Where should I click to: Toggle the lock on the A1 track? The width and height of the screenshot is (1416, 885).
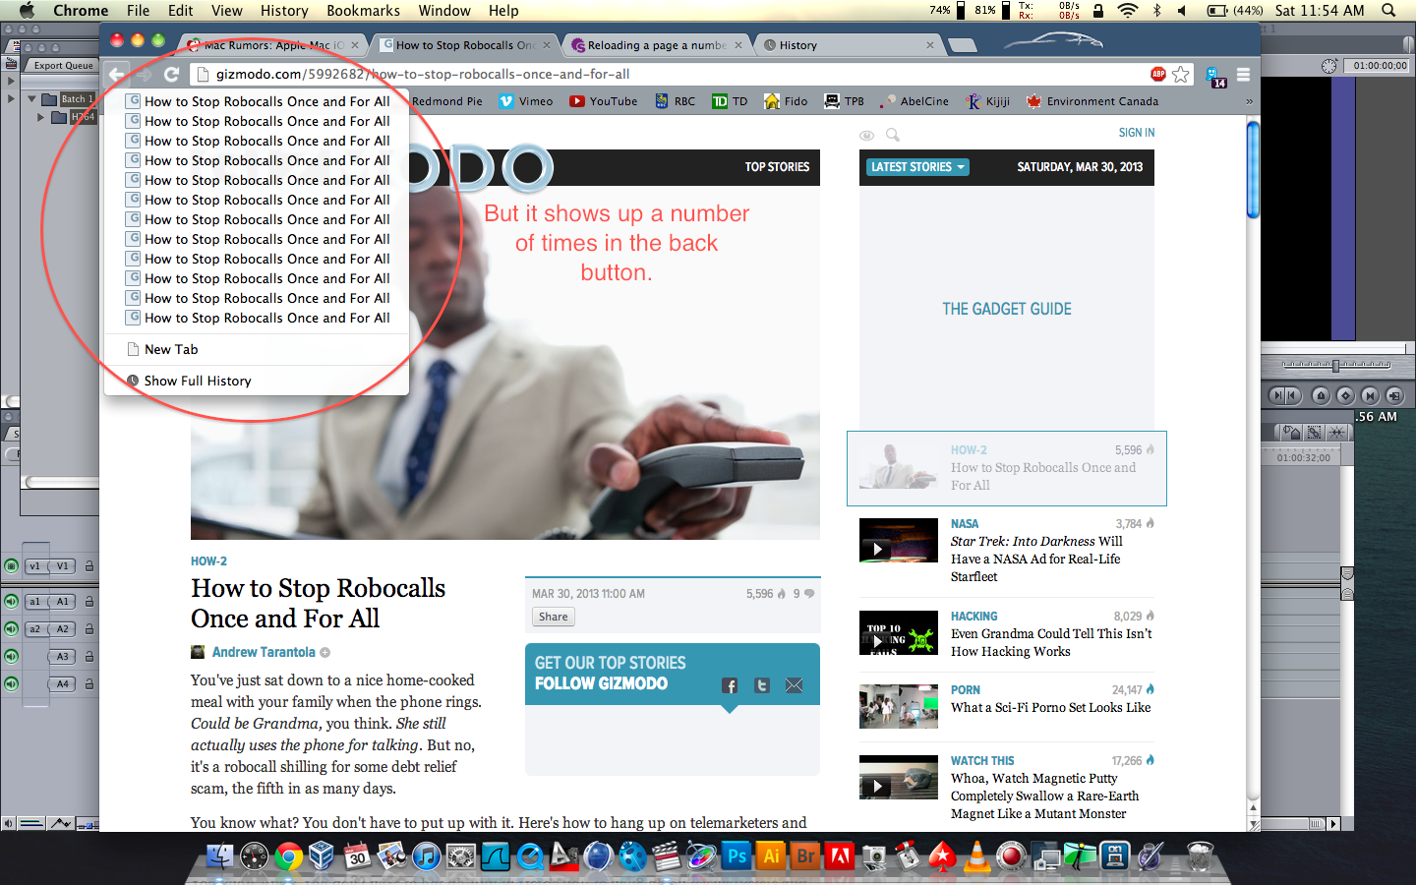pos(89,602)
